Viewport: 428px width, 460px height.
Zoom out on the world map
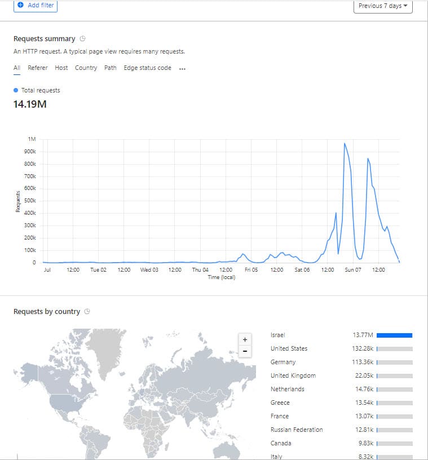click(x=245, y=351)
